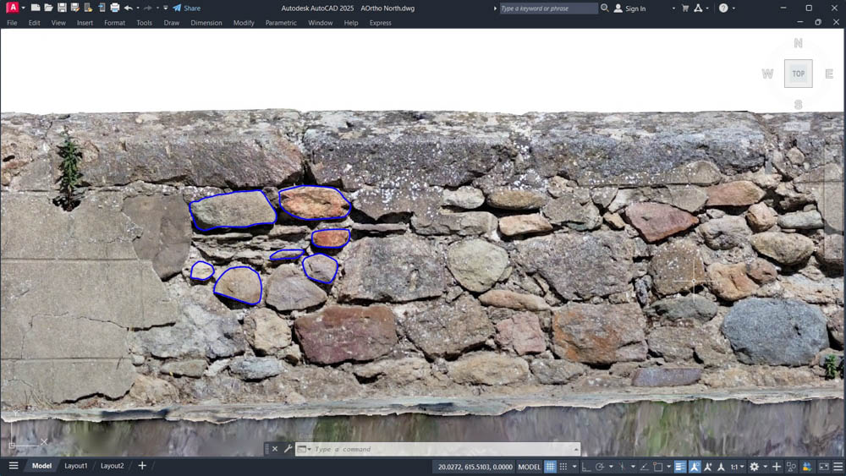Viewport: 846px width, 476px height.
Task: Click the clean screen icon
Action: [824, 467]
